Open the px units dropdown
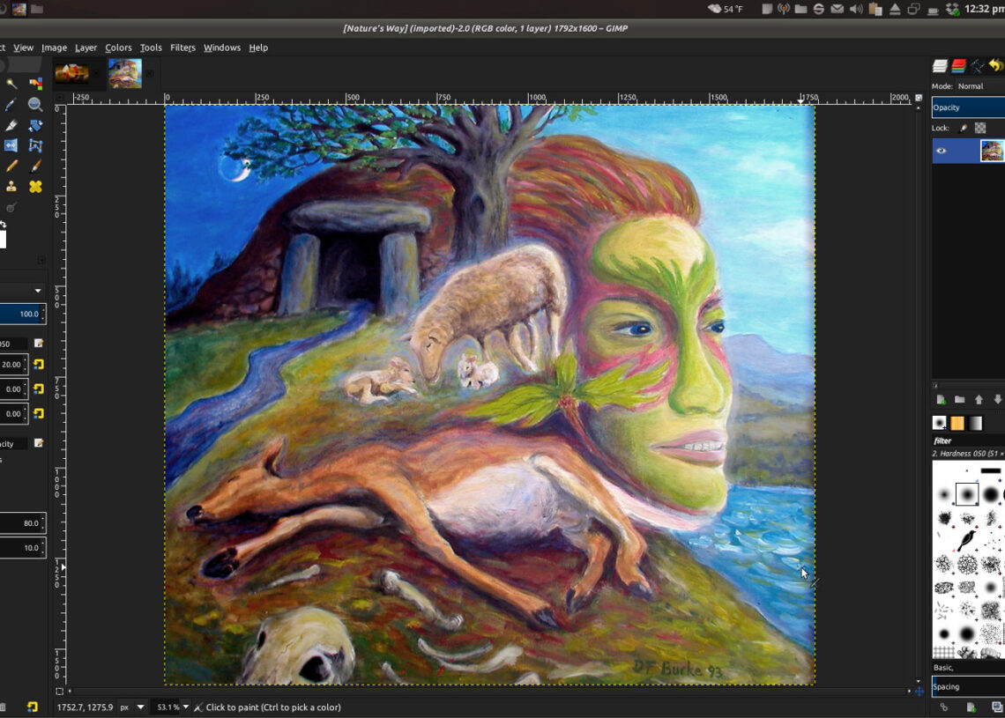This screenshot has height=718, width=1005. pyautogui.click(x=129, y=707)
